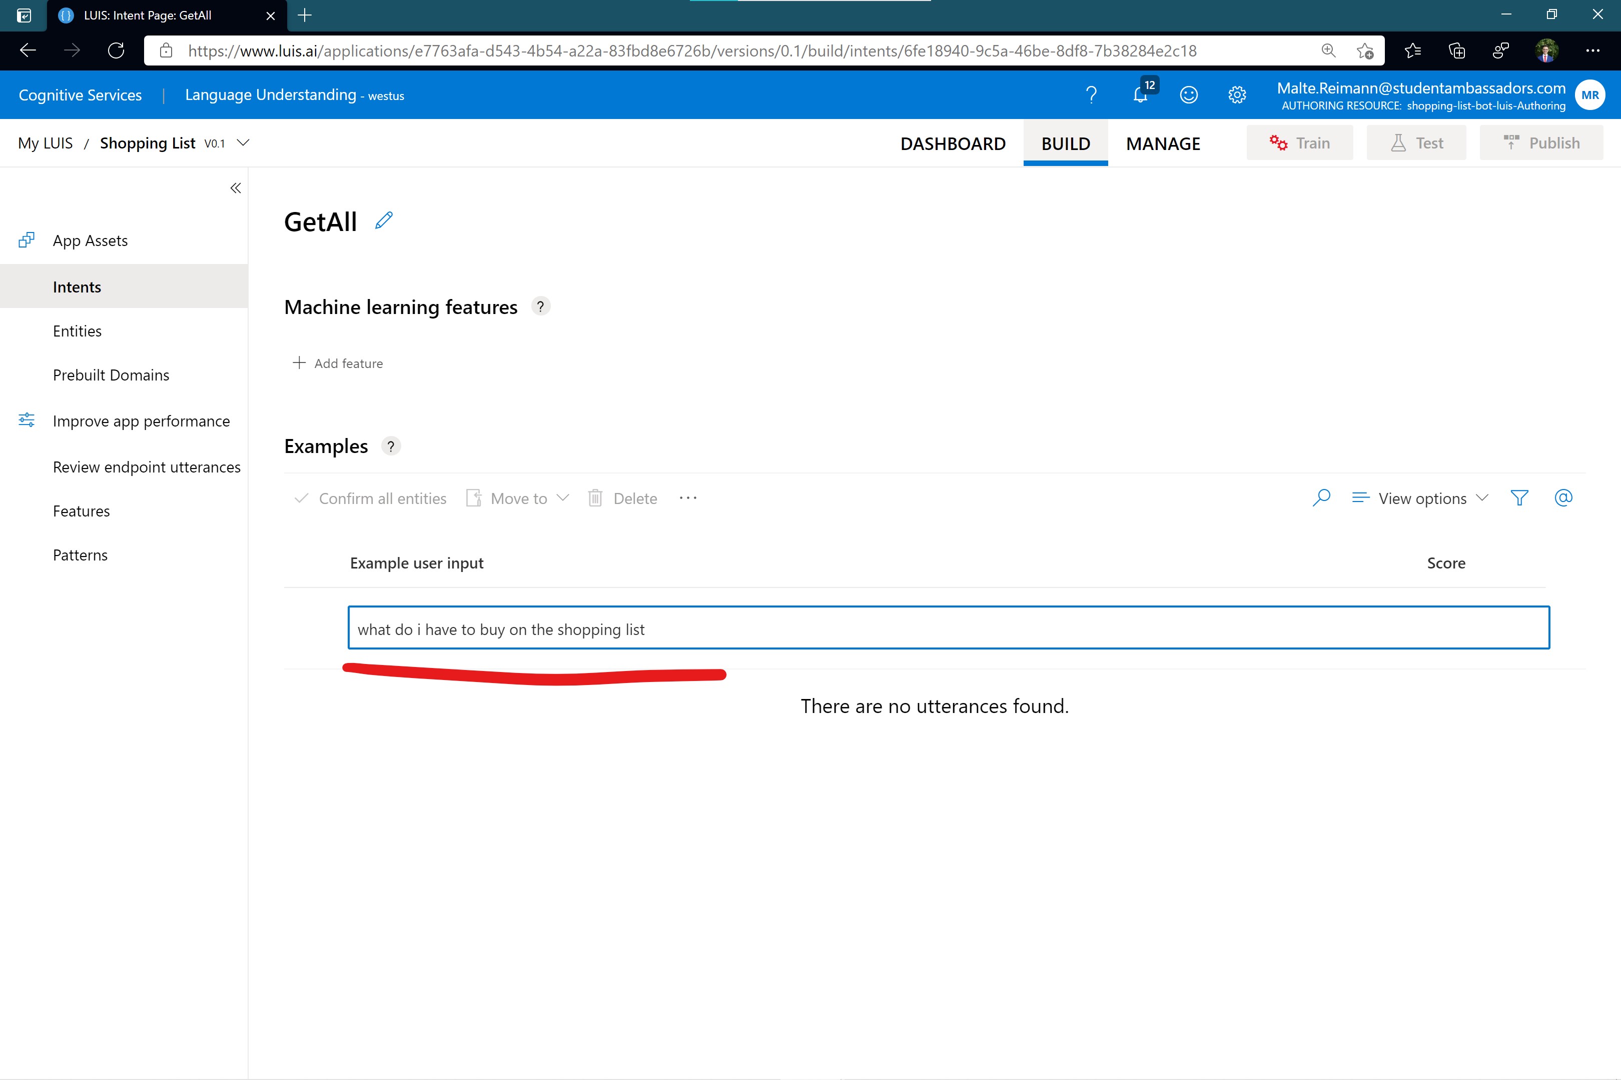This screenshot has width=1621, height=1080.
Task: Click the pencil icon to rename GetAll
Action: tap(384, 220)
